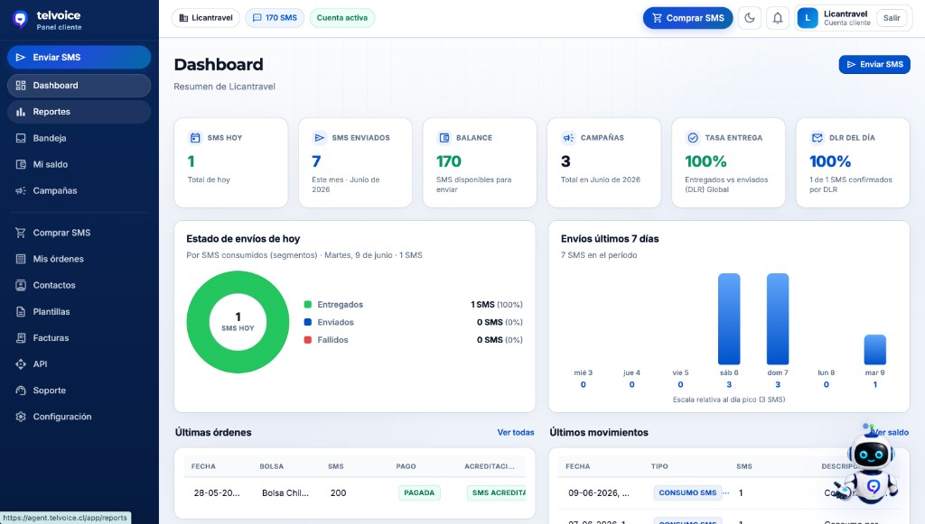Click the Campañas megaphone sidebar icon
Image resolution: width=925 pixels, height=524 pixels.
(21, 191)
